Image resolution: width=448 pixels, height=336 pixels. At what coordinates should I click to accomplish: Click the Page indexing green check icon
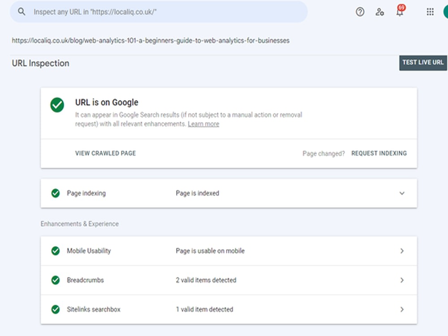[x=56, y=193]
